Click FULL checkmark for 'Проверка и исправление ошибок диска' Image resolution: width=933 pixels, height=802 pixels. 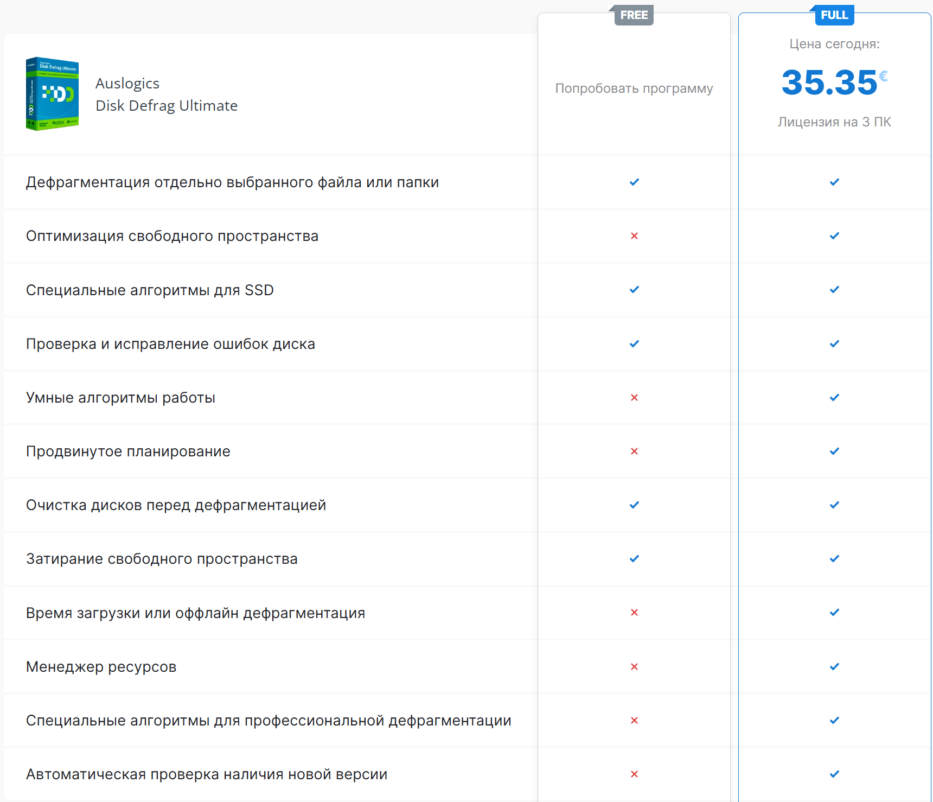(x=834, y=344)
